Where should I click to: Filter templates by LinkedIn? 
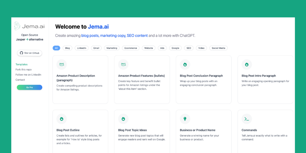[x=82, y=48]
